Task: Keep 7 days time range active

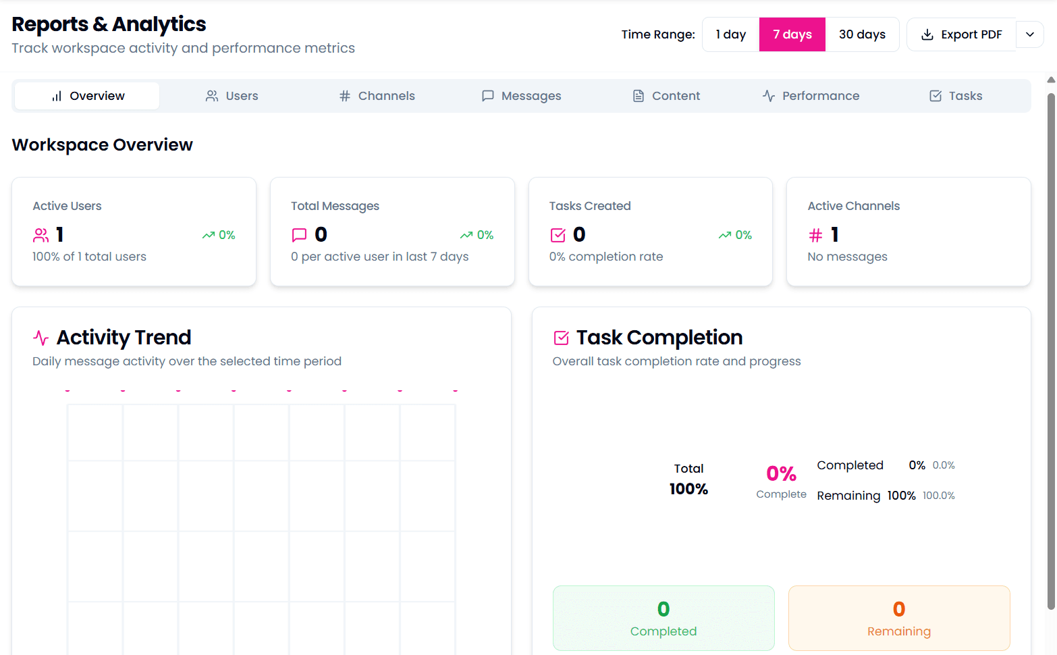Action: (792, 34)
